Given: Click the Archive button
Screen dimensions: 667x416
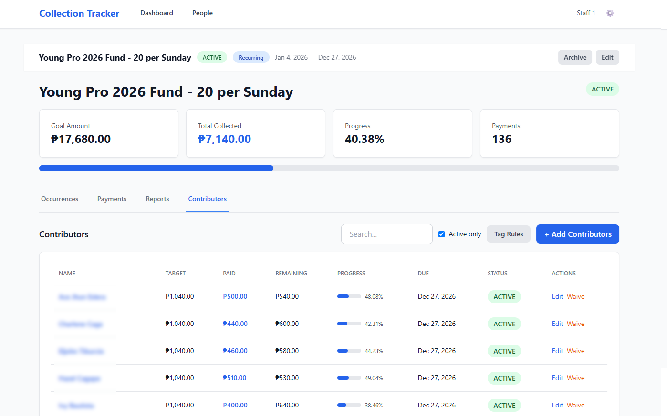Looking at the screenshot, I should click(x=575, y=57).
